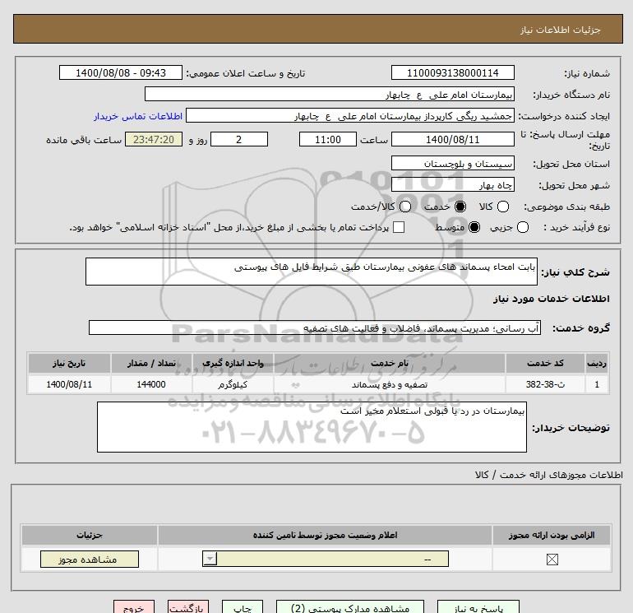Click the شرح کلی نیاز description box
This screenshot has width=633, height=613.
tap(312, 272)
